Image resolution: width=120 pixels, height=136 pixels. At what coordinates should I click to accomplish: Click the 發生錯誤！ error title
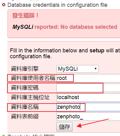click(x=25, y=15)
